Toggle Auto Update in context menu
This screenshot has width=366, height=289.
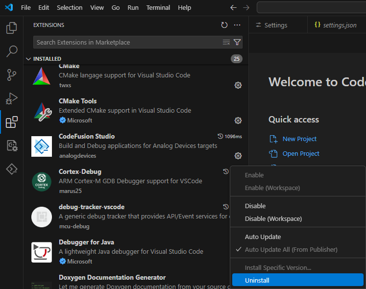point(298,237)
